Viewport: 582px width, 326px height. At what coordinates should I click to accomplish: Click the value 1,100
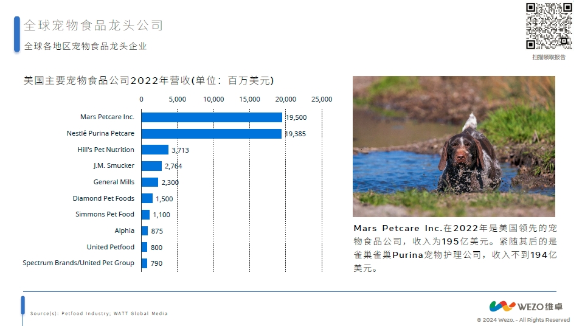pos(161,215)
